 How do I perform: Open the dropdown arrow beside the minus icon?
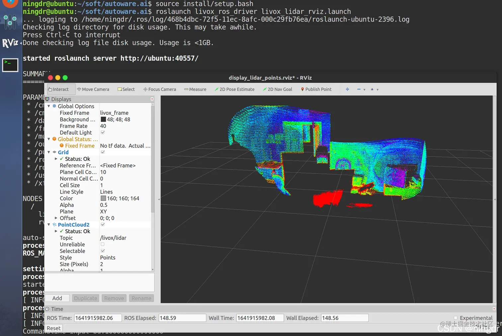tap(364, 89)
